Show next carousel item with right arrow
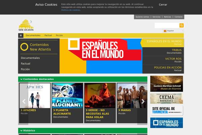The height and width of the screenshot is (135, 202). pyautogui.click(x=143, y=101)
